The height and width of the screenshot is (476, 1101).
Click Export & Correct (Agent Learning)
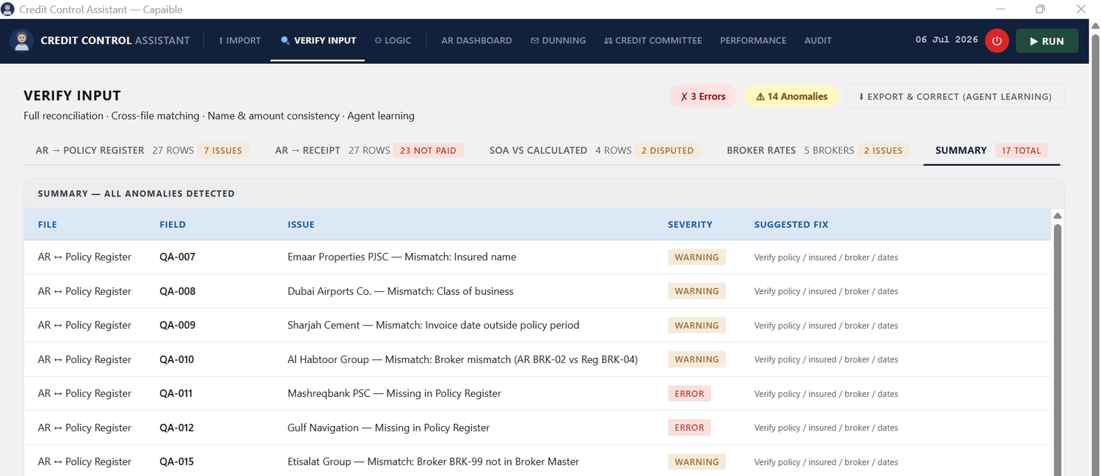(x=955, y=96)
